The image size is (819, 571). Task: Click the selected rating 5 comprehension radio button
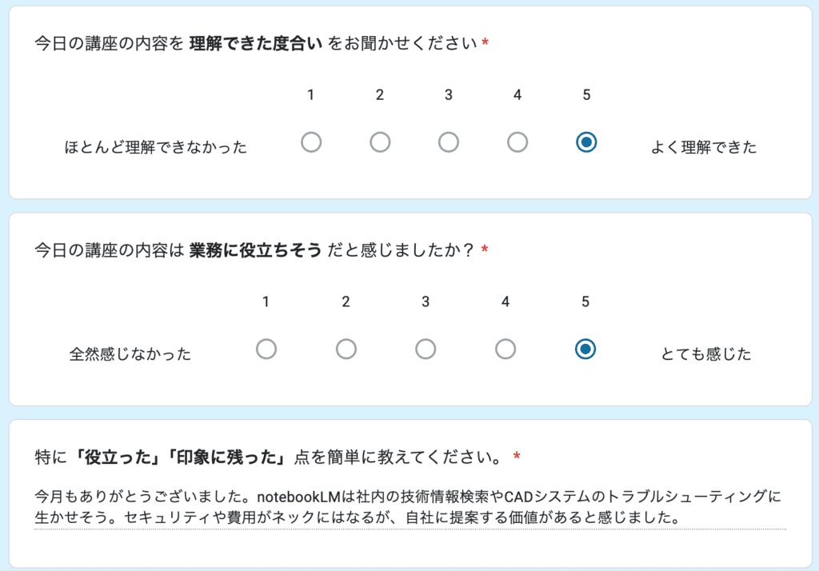click(586, 142)
